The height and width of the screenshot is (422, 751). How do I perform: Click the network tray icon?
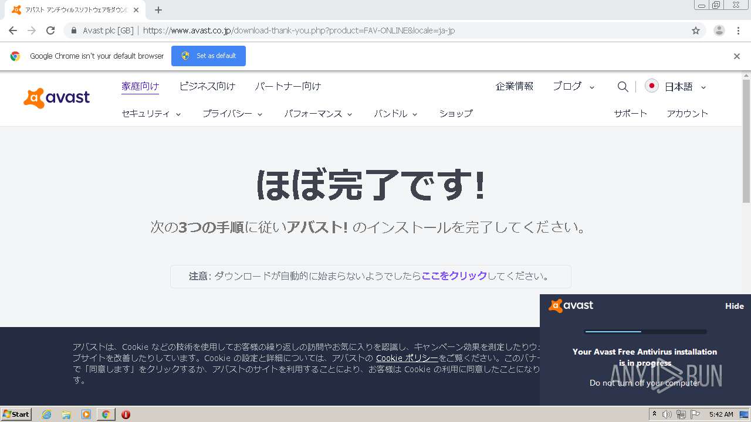coord(681,414)
